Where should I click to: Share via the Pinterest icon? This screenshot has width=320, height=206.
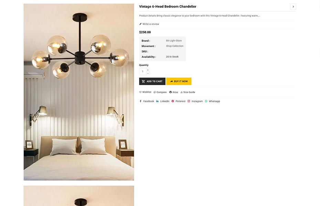[x=173, y=101]
